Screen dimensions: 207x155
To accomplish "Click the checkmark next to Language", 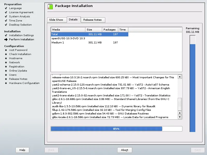I will click(x=6, y=8).
